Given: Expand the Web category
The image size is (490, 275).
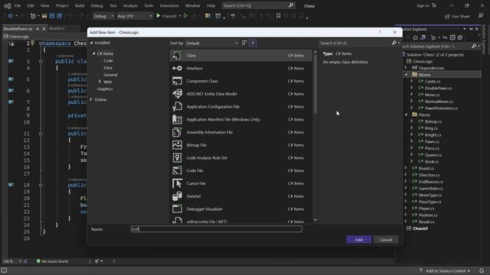Looking at the screenshot, I should [x=100, y=82].
